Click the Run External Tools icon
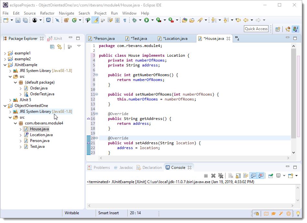This screenshot has width=307, height=223. 171,20
